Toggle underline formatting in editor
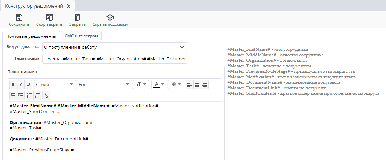This screenshot has width=386, height=160. pos(28,84)
